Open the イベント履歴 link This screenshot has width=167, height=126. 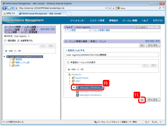[70, 30]
